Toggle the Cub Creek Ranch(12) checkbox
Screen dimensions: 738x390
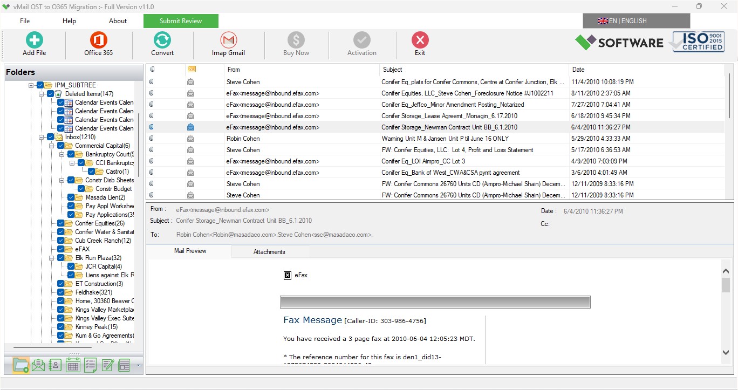[x=60, y=241]
